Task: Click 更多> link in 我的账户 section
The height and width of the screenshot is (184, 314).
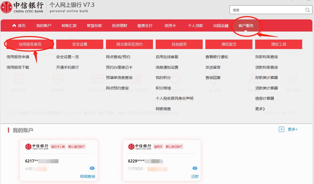Action: [x=292, y=129]
